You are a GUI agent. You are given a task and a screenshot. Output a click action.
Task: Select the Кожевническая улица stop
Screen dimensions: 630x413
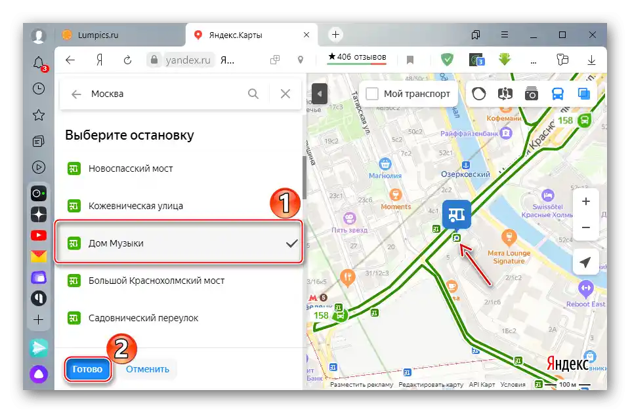pos(178,206)
